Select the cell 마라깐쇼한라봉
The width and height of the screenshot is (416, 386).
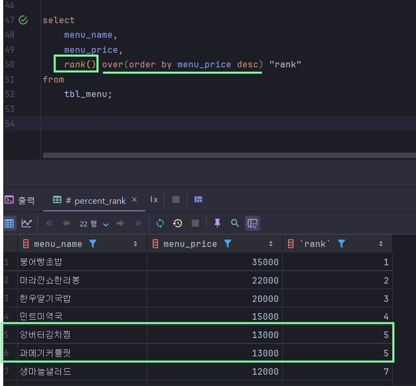82,280
